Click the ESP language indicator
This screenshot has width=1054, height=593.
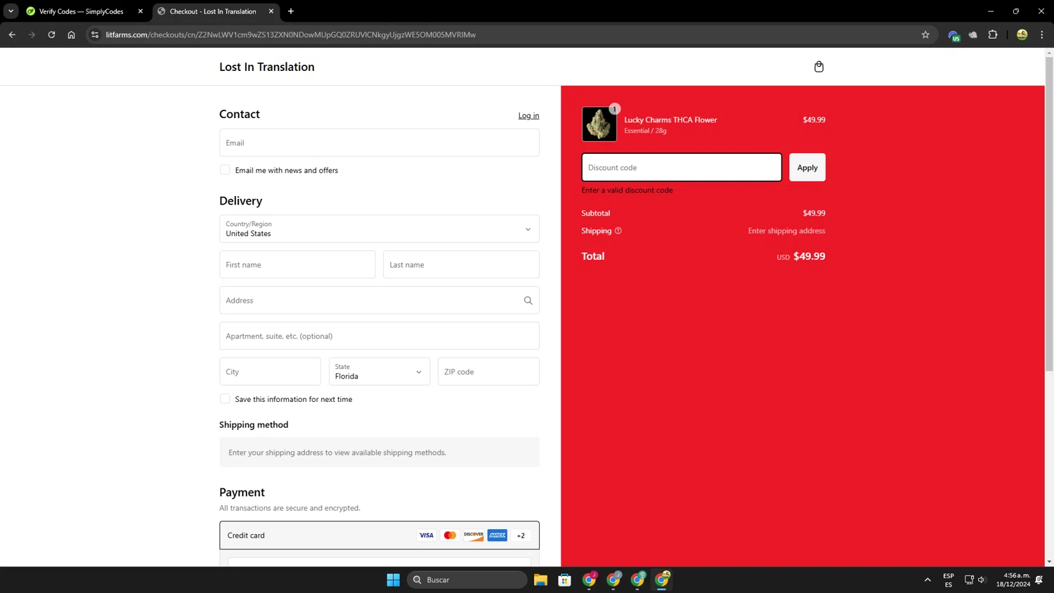click(949, 580)
